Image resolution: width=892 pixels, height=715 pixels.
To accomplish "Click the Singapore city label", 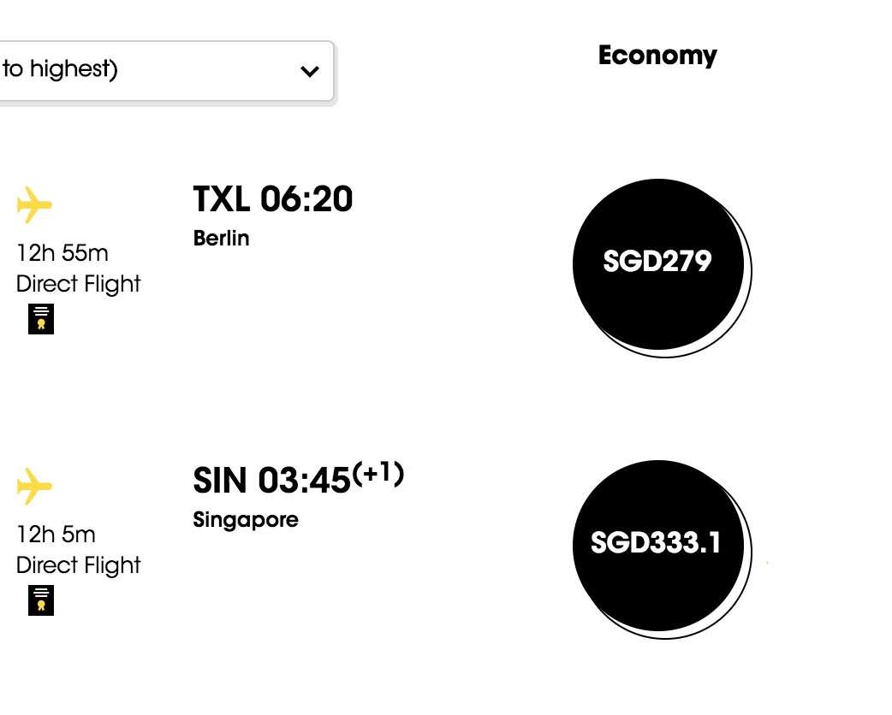I will pyautogui.click(x=246, y=520).
